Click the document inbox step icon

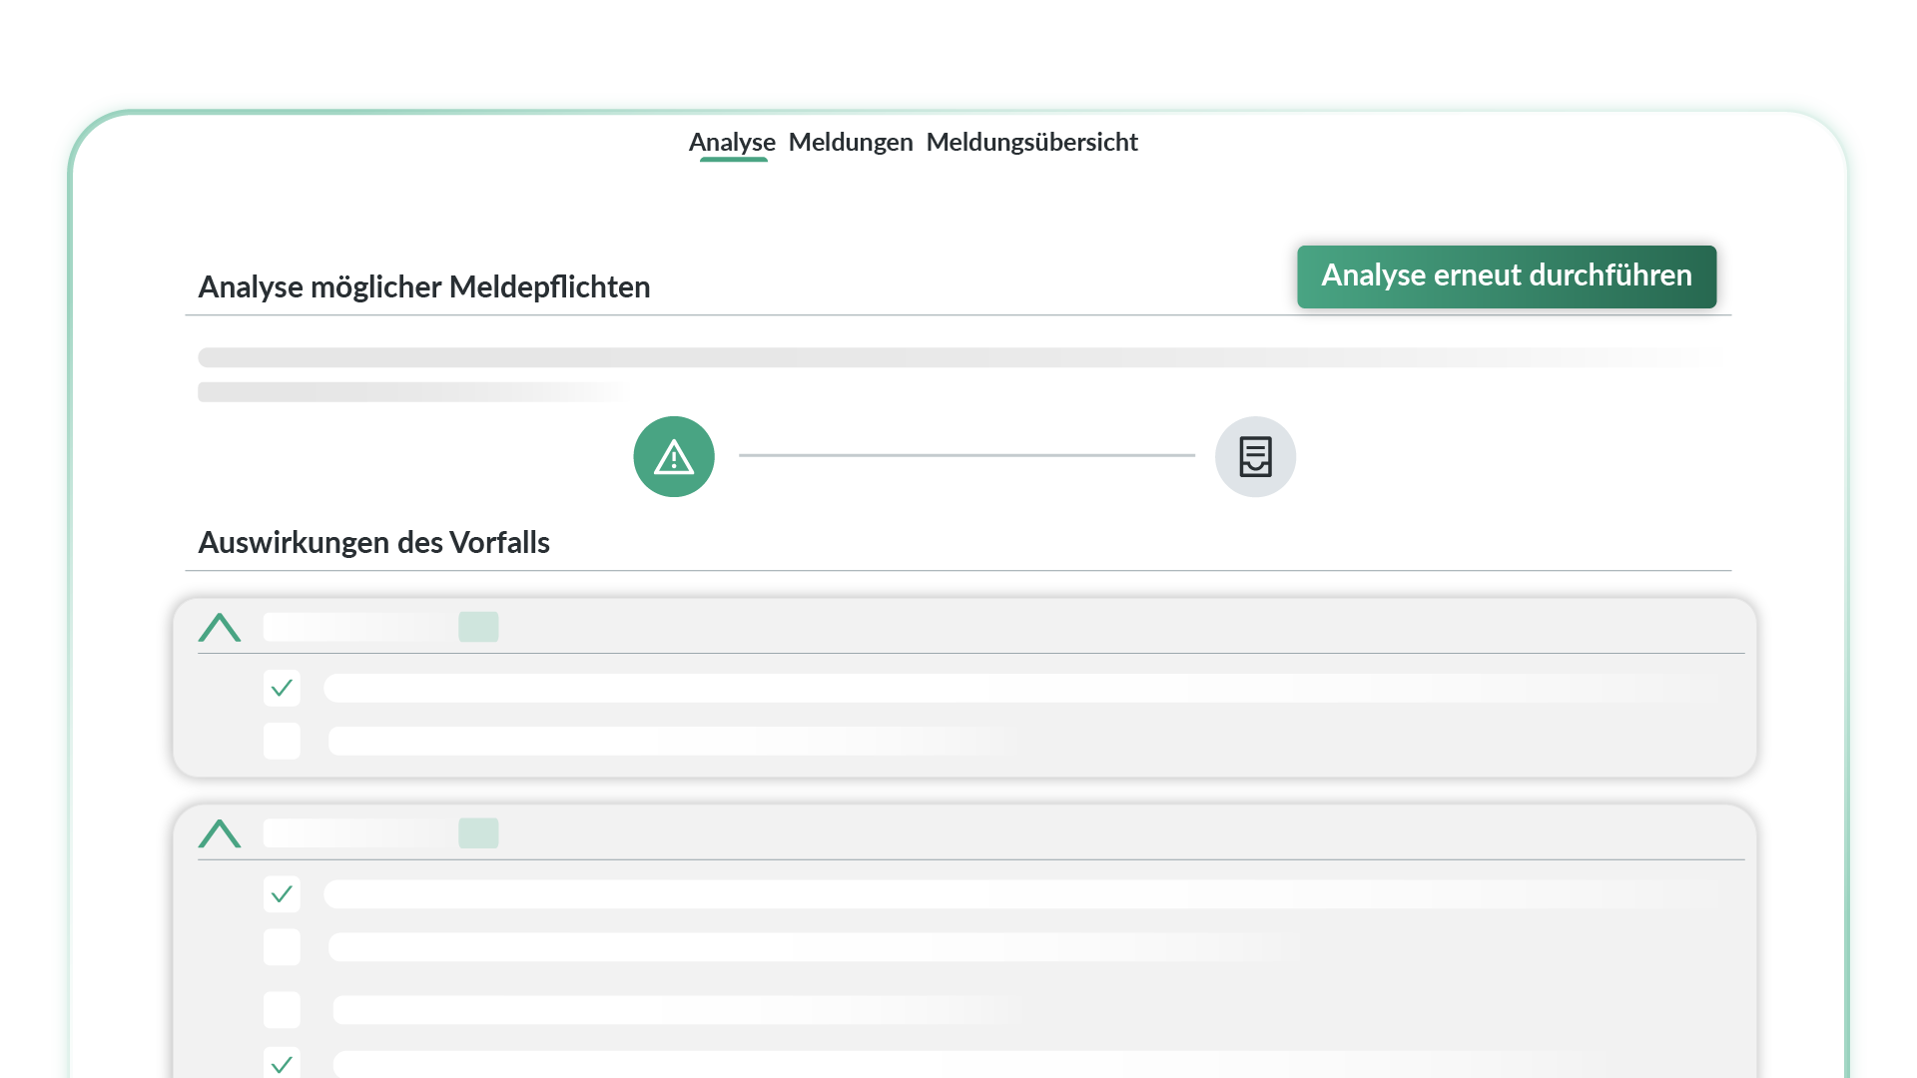(1255, 457)
